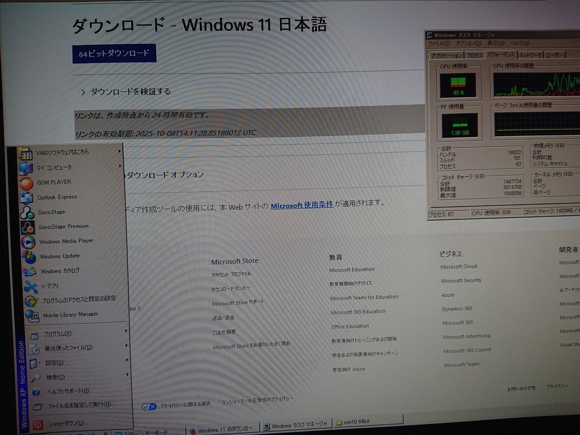The width and height of the screenshot is (580, 435).
Task: Launch the x-アプリ icon
Action: 30,287
